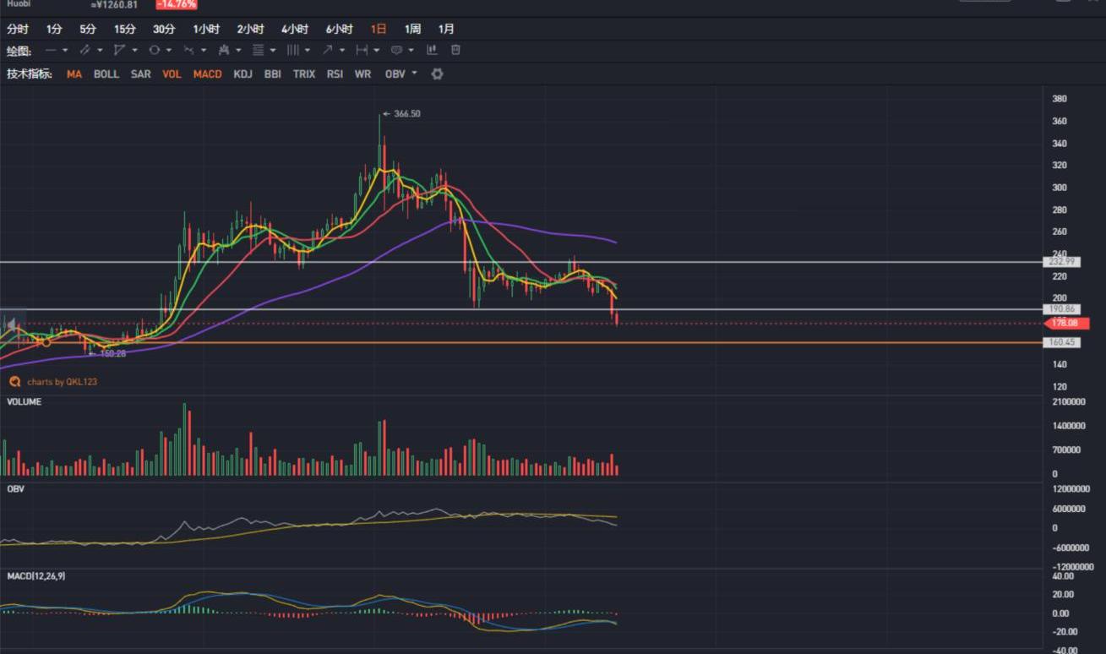Switch to the 1月 monthly timeframe

point(446,29)
